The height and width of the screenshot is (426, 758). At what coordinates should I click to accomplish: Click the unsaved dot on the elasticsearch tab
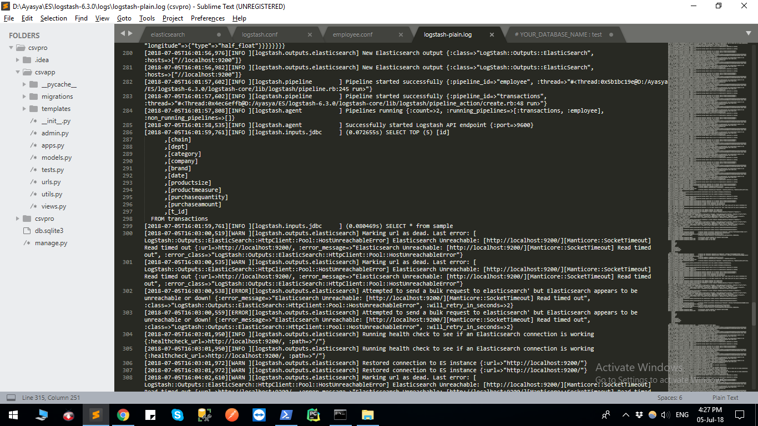[x=219, y=34]
